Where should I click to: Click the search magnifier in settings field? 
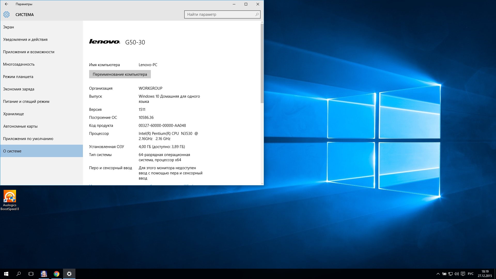257,14
